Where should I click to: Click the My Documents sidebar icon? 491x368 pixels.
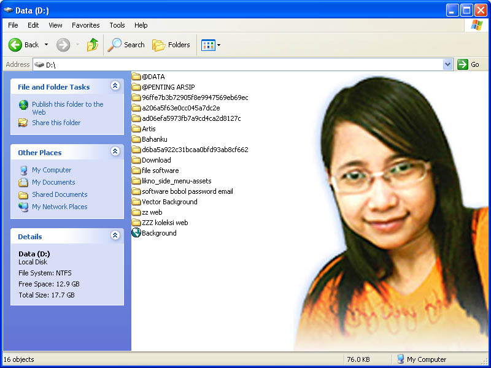pos(23,182)
